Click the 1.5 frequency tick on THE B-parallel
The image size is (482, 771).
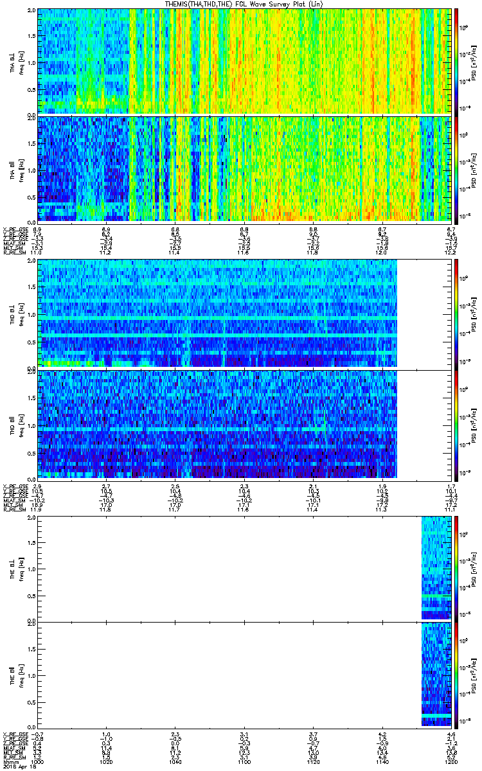point(31,650)
